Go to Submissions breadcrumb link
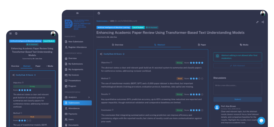 pyautogui.click(x=102, y=21)
